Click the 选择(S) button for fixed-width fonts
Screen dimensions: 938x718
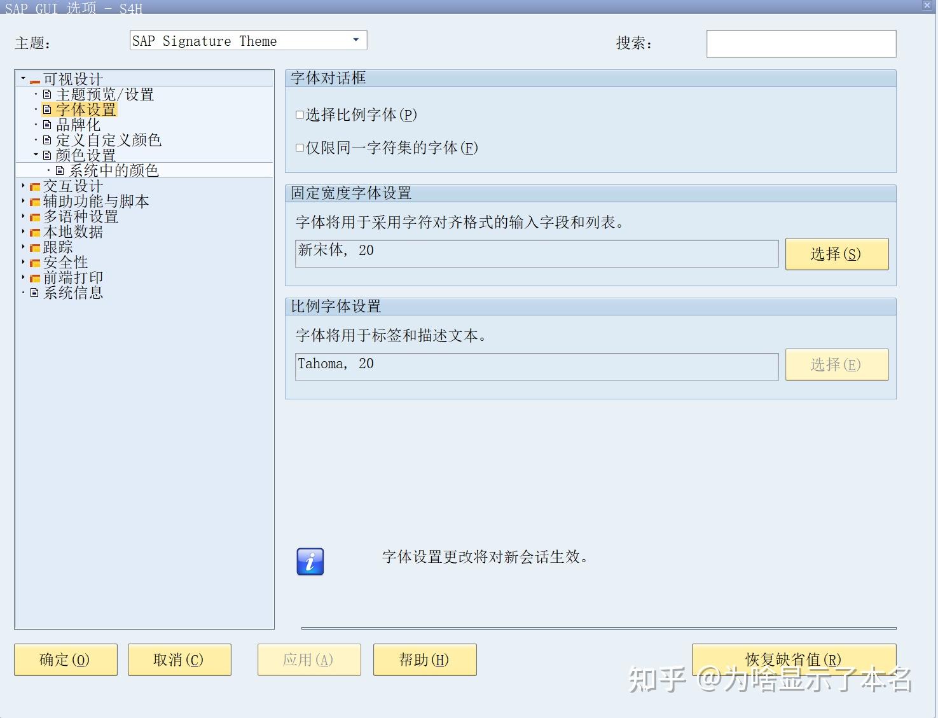point(836,254)
